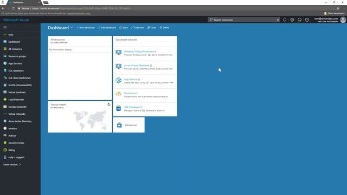Viewport: 347px width, 195px height.
Task: Open Dashboard from the sidebar icon
Action: coord(5,42)
